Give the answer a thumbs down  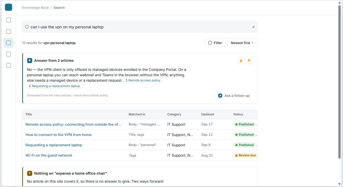click(249, 61)
